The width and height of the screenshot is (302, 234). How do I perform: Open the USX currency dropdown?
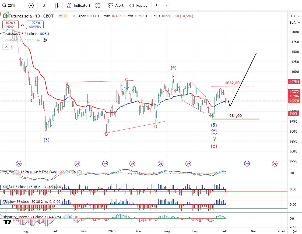pos(295,16)
